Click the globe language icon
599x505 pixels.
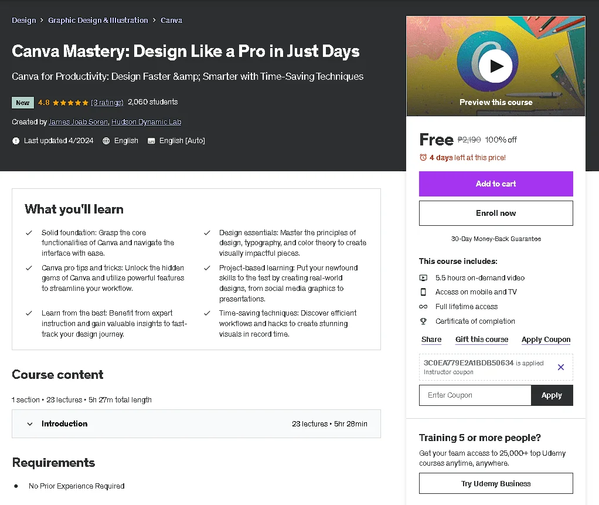[x=106, y=141]
